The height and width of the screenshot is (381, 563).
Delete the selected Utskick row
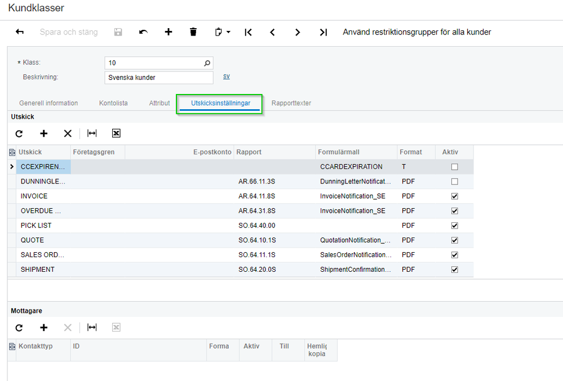pyautogui.click(x=68, y=134)
